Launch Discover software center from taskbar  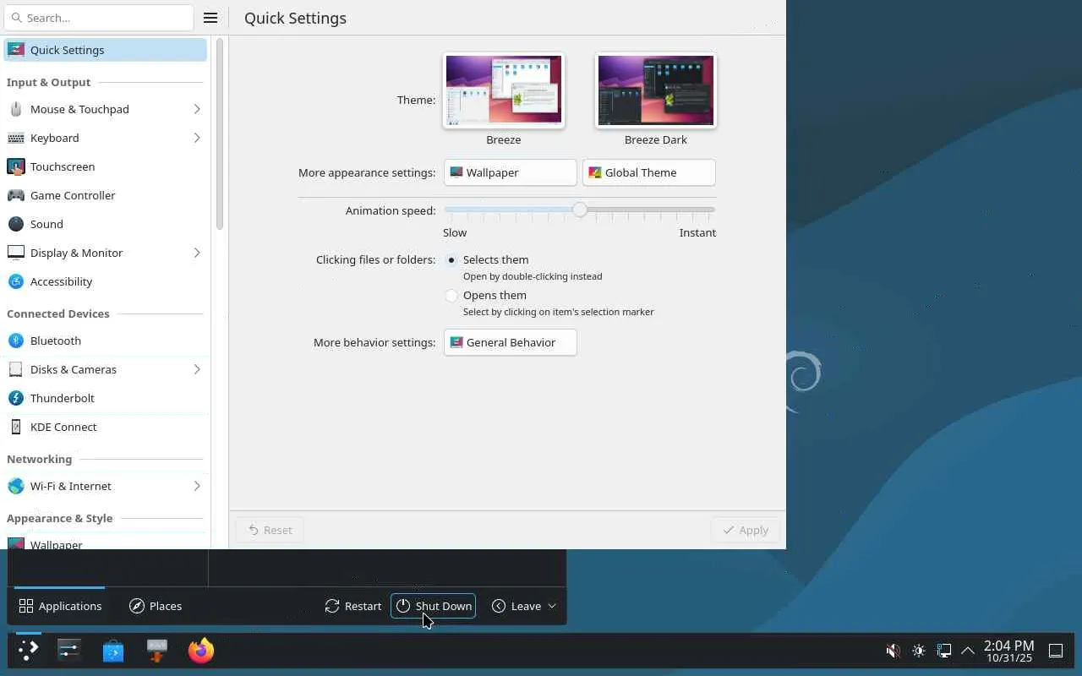click(113, 651)
